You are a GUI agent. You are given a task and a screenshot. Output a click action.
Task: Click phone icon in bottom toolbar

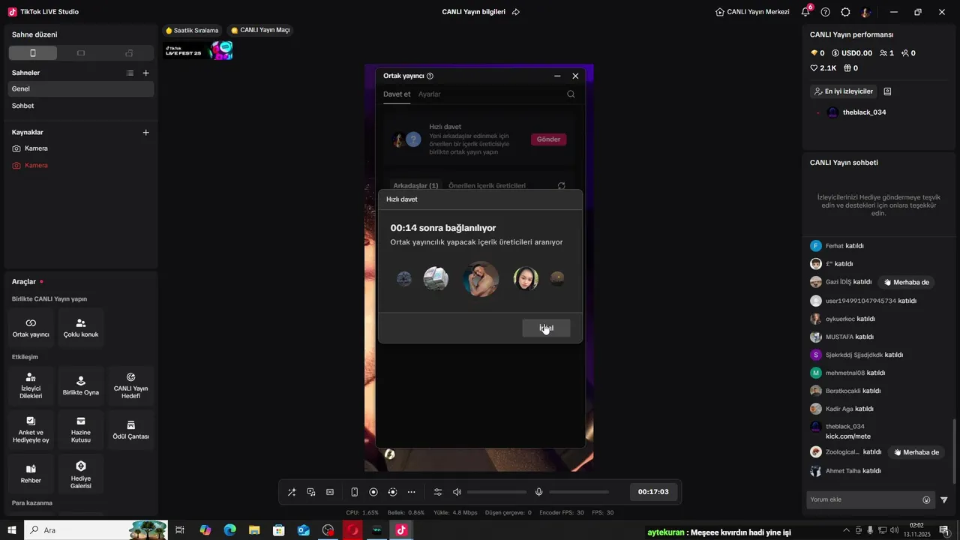[x=355, y=492]
